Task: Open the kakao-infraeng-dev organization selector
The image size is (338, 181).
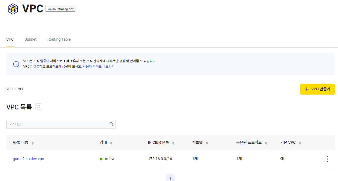Action: (x=60, y=9)
